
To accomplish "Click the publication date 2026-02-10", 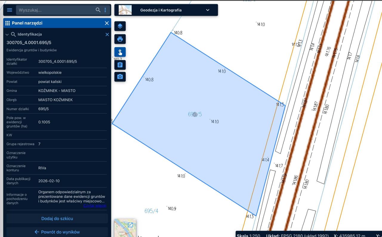I will [x=49, y=181].
